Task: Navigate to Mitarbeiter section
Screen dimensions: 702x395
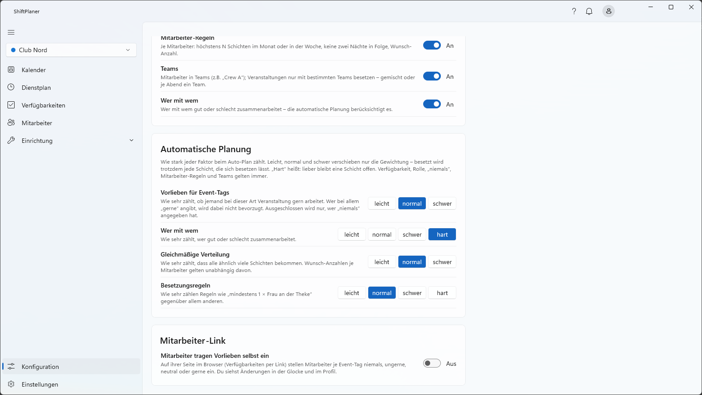Action: [x=71, y=123]
